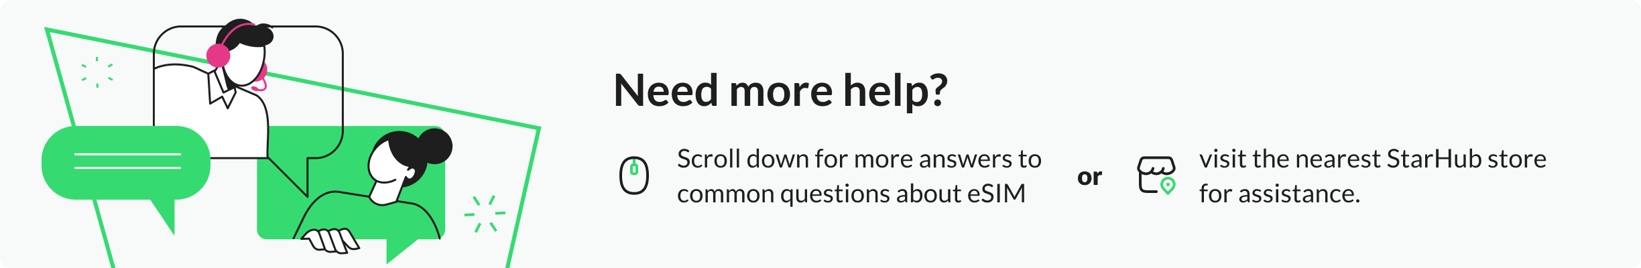The height and width of the screenshot is (268, 1641).
Task: Click the StarHub store location icon
Action: [1154, 174]
